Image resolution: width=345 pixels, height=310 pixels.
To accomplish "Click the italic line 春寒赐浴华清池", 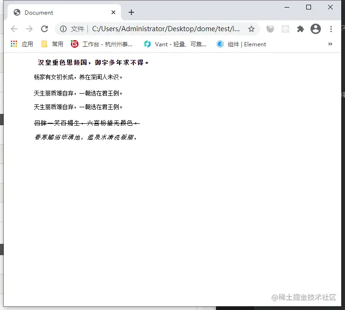I will [x=86, y=138].
